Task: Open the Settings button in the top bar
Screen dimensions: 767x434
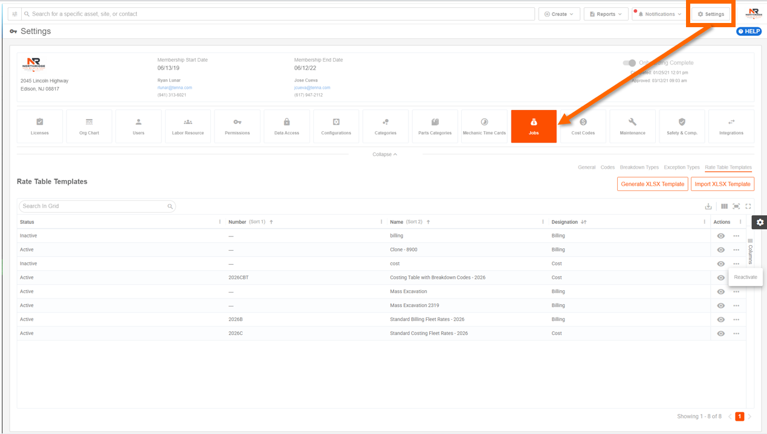Action: 711,14
